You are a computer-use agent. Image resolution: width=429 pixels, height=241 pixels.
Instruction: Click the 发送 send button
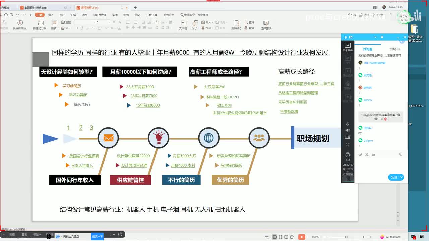[x=393, y=177]
